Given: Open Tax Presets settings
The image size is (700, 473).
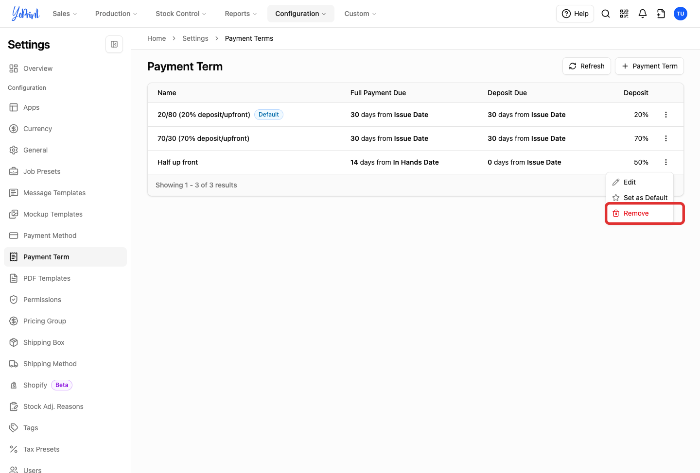Looking at the screenshot, I should point(65,449).
